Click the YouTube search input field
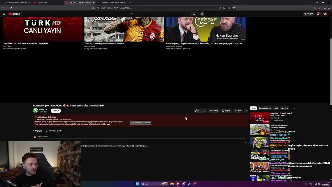Screen dimensions: 332x187 (x=159, y=14)
